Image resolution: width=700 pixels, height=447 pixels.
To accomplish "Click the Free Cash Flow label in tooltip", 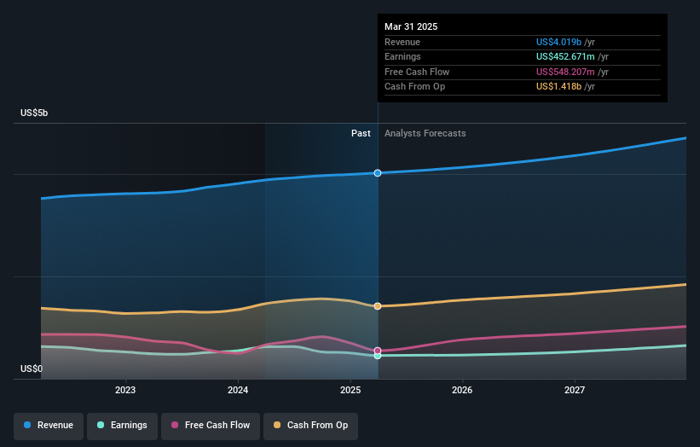I will (x=417, y=72).
